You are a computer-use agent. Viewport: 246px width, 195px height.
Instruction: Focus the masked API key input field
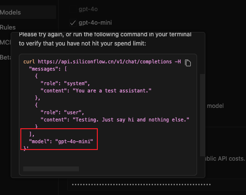[156, 184]
